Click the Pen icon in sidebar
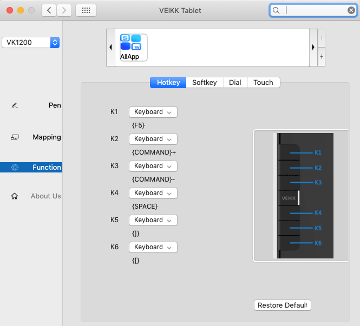The image size is (360, 326). (15, 105)
